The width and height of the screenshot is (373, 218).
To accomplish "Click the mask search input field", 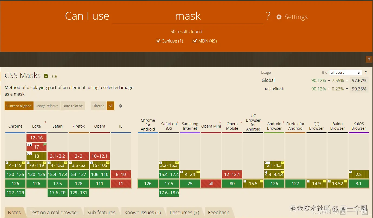I will pyautogui.click(x=188, y=16).
